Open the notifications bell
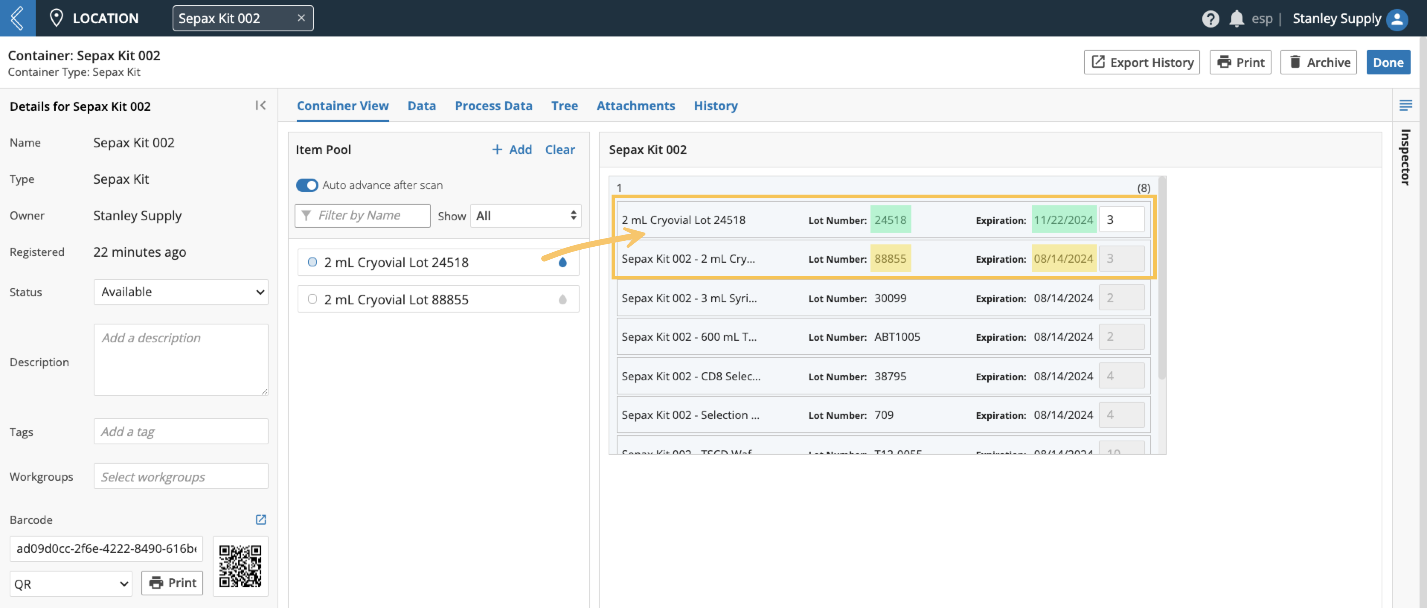 click(1237, 18)
